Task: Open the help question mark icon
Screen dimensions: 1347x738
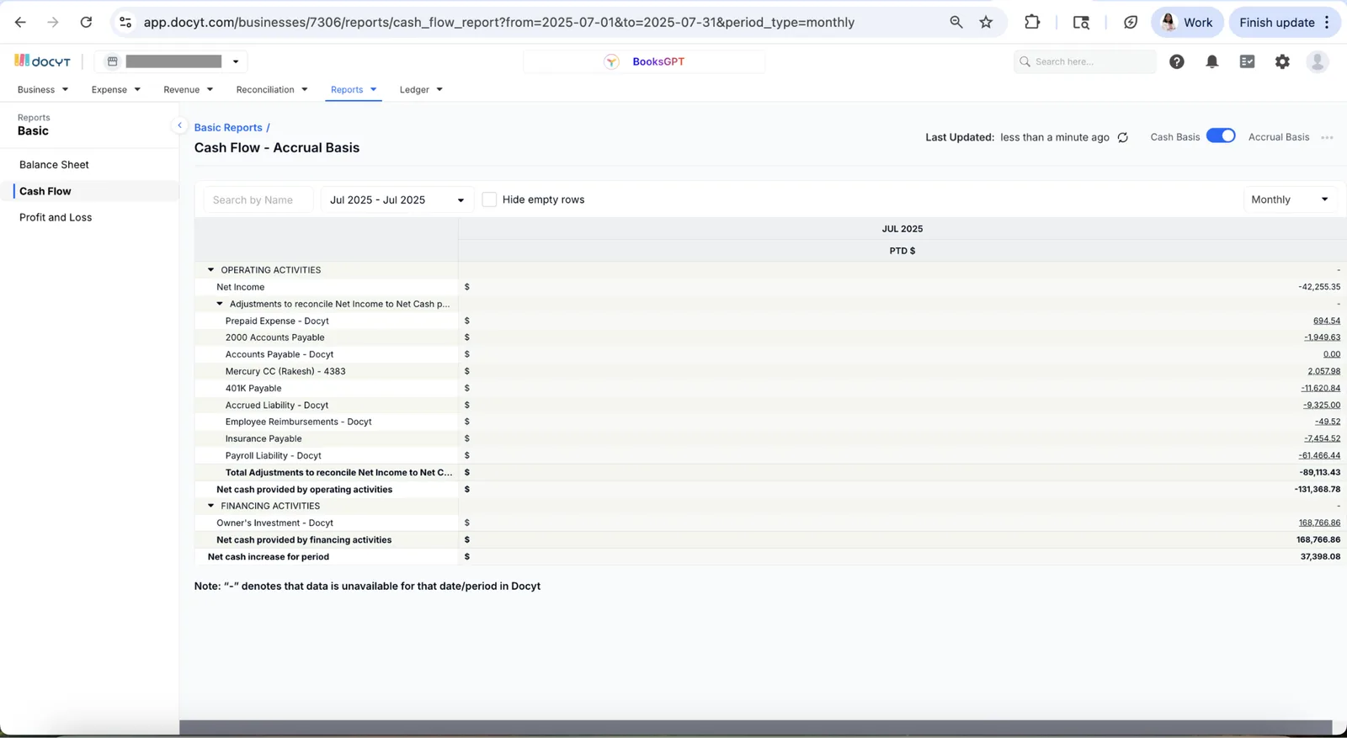Action: click(x=1177, y=61)
